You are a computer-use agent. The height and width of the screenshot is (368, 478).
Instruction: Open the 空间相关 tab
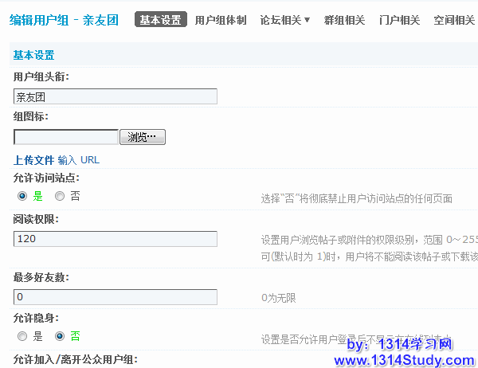[454, 20]
